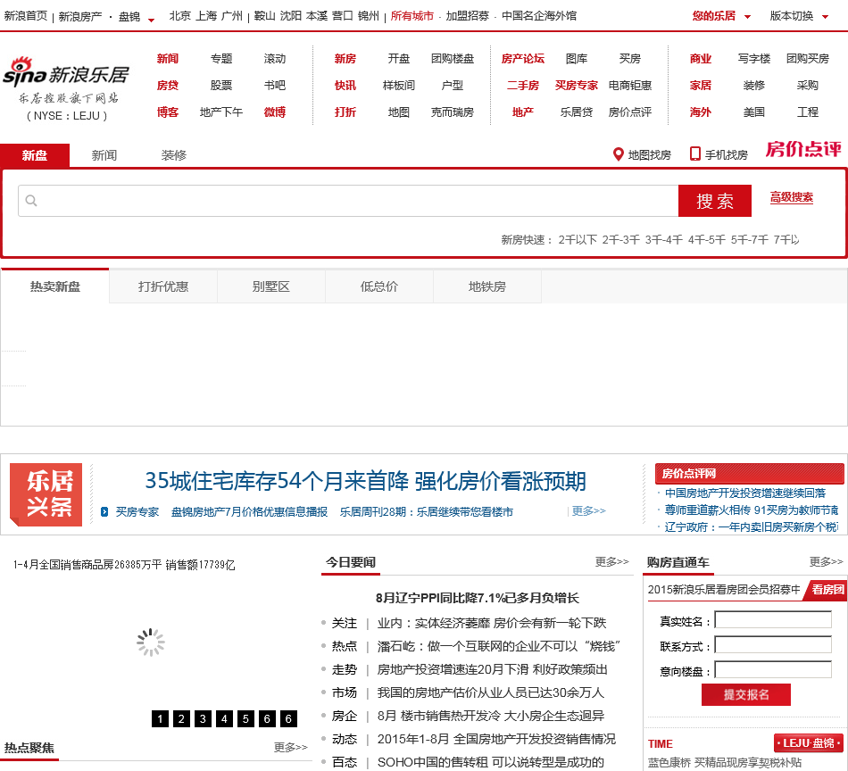Viewport: 848px width, 771px height.
Task: Open the 打折优惠 tab
Action: pos(162,286)
